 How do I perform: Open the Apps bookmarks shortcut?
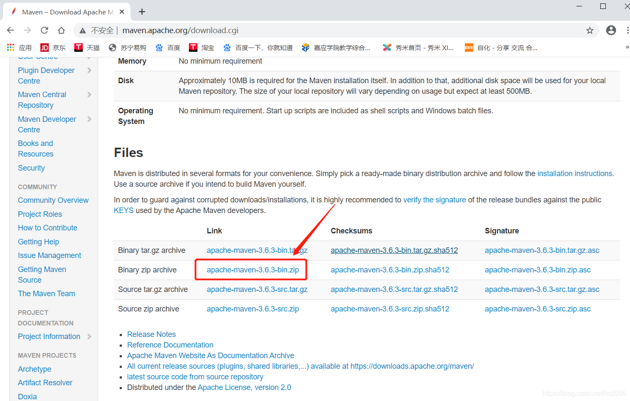[19, 48]
